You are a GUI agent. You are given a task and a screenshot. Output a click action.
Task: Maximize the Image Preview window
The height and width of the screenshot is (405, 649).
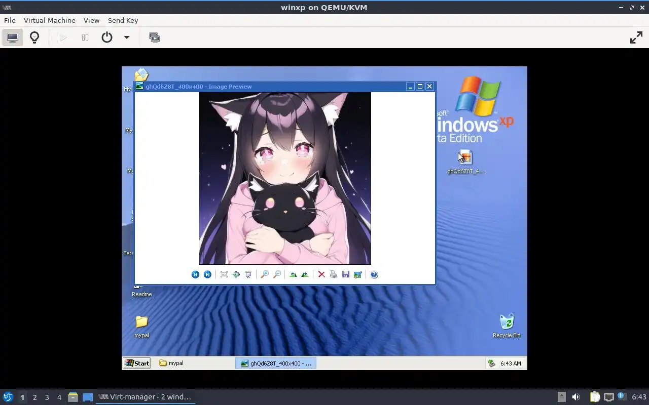[420, 87]
